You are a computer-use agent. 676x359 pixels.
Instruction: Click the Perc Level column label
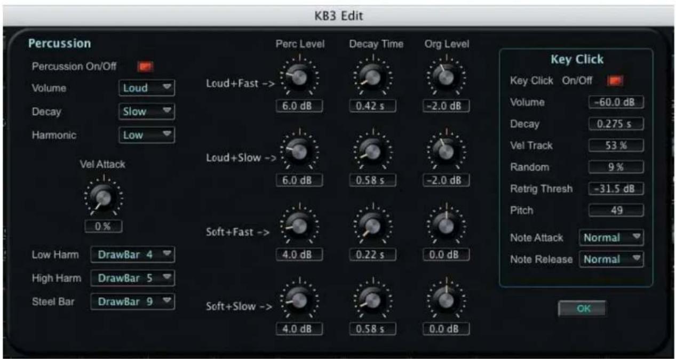pos(300,44)
